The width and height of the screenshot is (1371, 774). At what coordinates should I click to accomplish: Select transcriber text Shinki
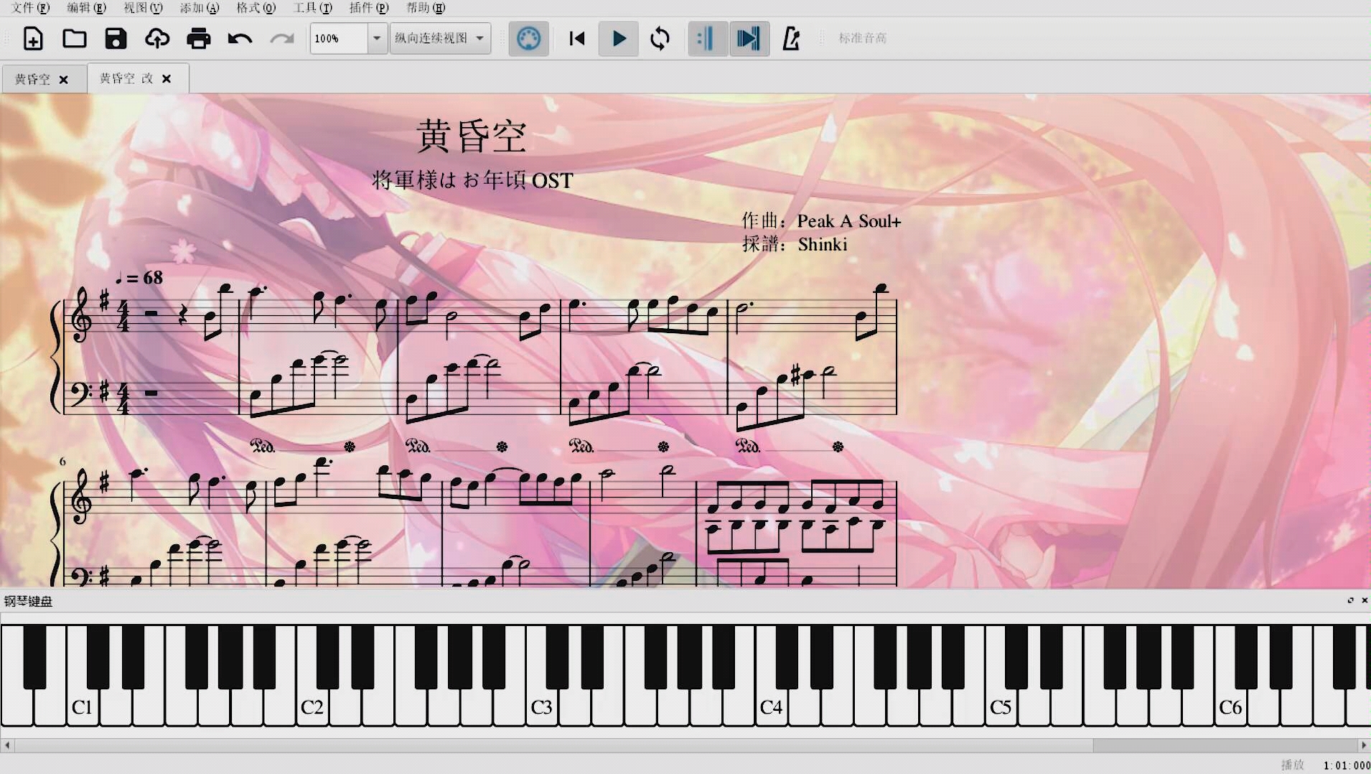point(823,245)
